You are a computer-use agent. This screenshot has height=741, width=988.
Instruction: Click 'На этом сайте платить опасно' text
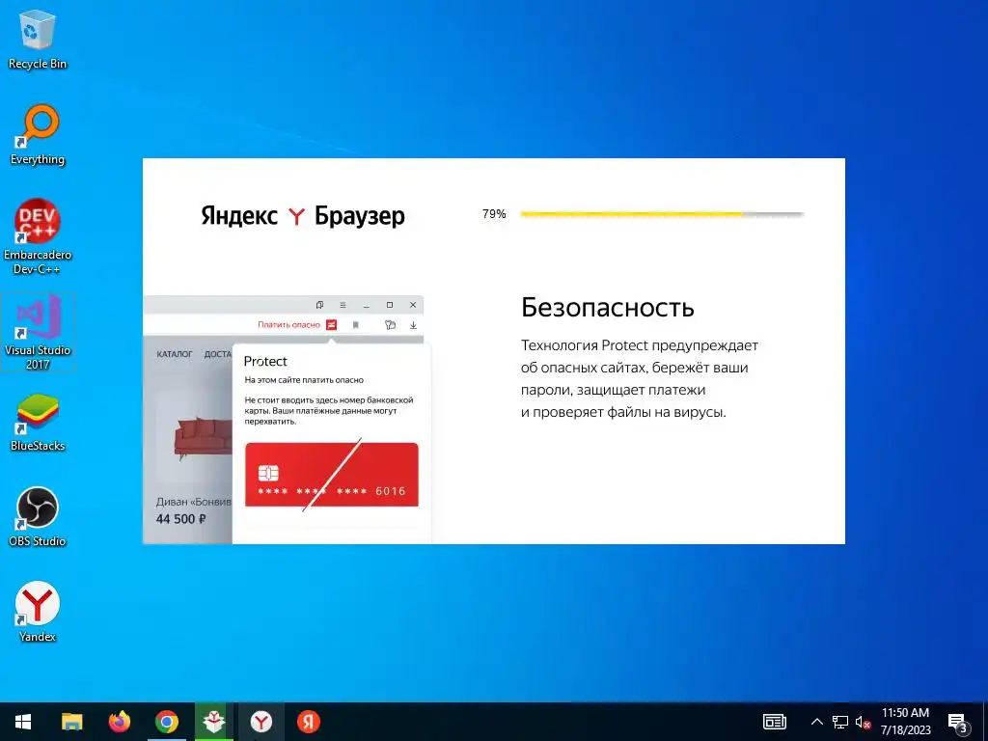pos(304,380)
